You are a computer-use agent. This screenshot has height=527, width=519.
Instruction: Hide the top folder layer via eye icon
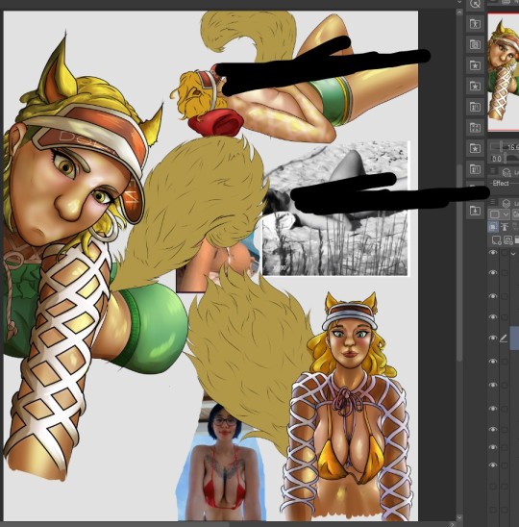(x=493, y=253)
